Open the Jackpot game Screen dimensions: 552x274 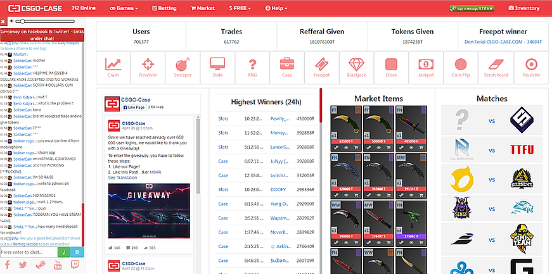click(426, 68)
